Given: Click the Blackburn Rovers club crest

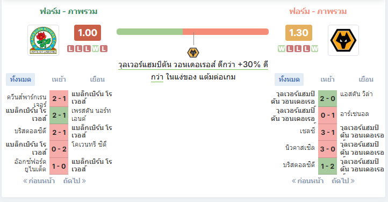Looking at the screenshot, I should coord(44,40).
